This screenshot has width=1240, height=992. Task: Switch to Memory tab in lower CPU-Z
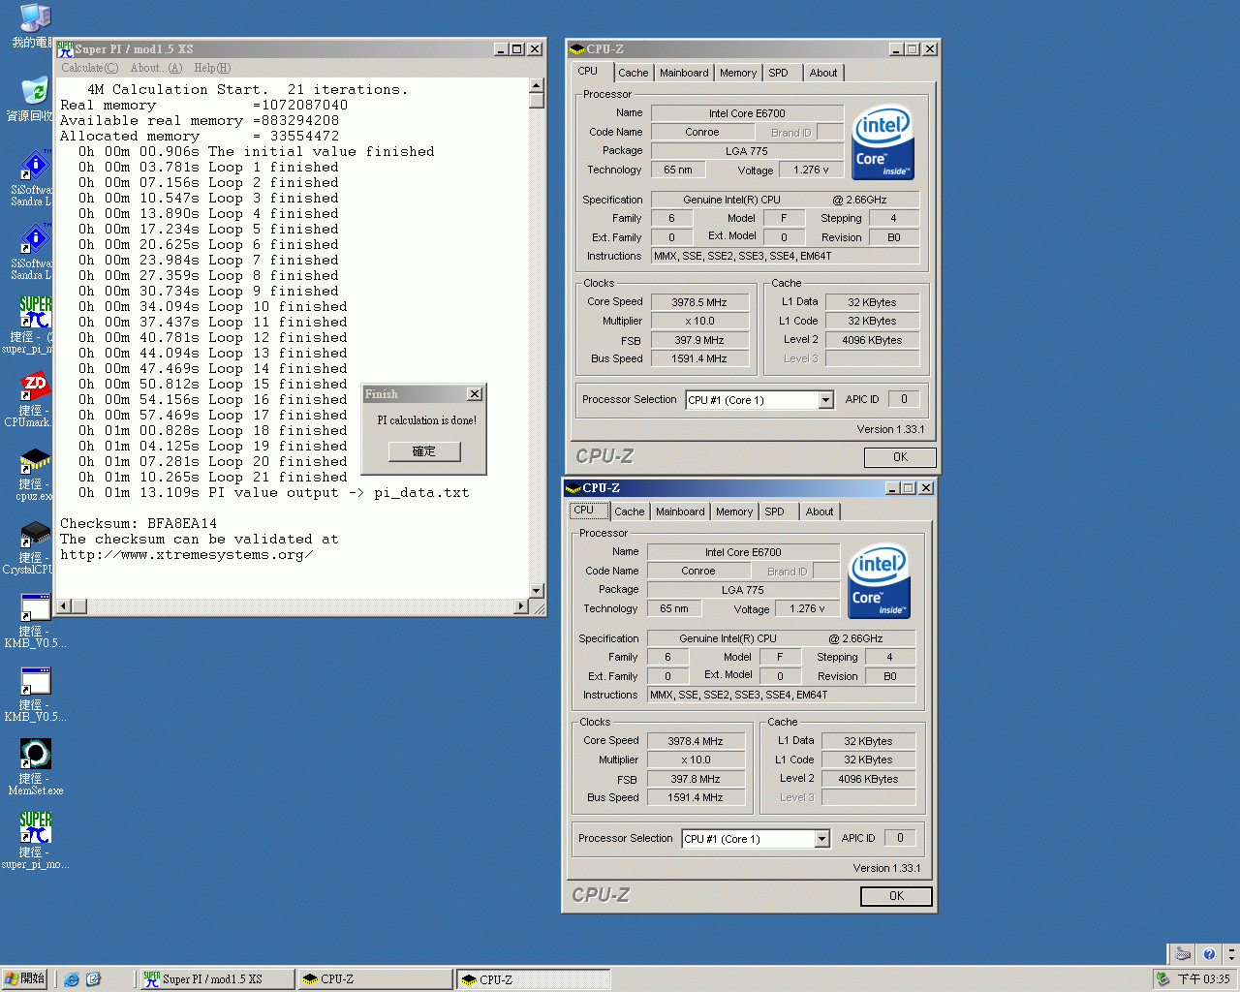tap(734, 511)
